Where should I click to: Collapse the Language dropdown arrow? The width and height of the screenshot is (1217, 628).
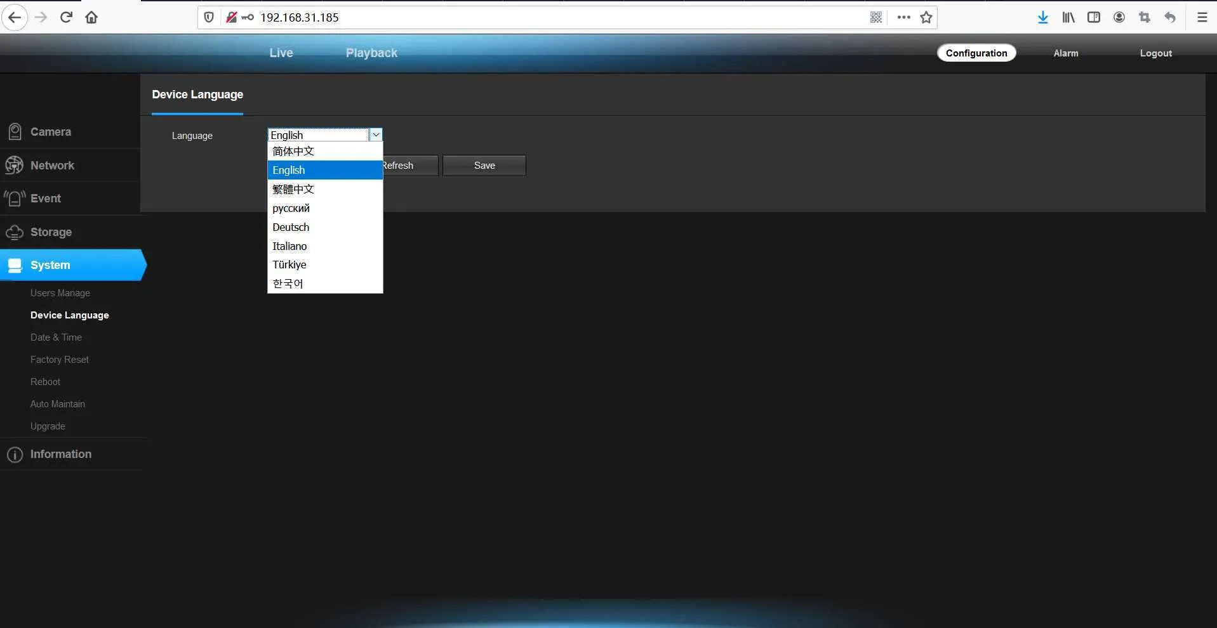tap(376, 134)
